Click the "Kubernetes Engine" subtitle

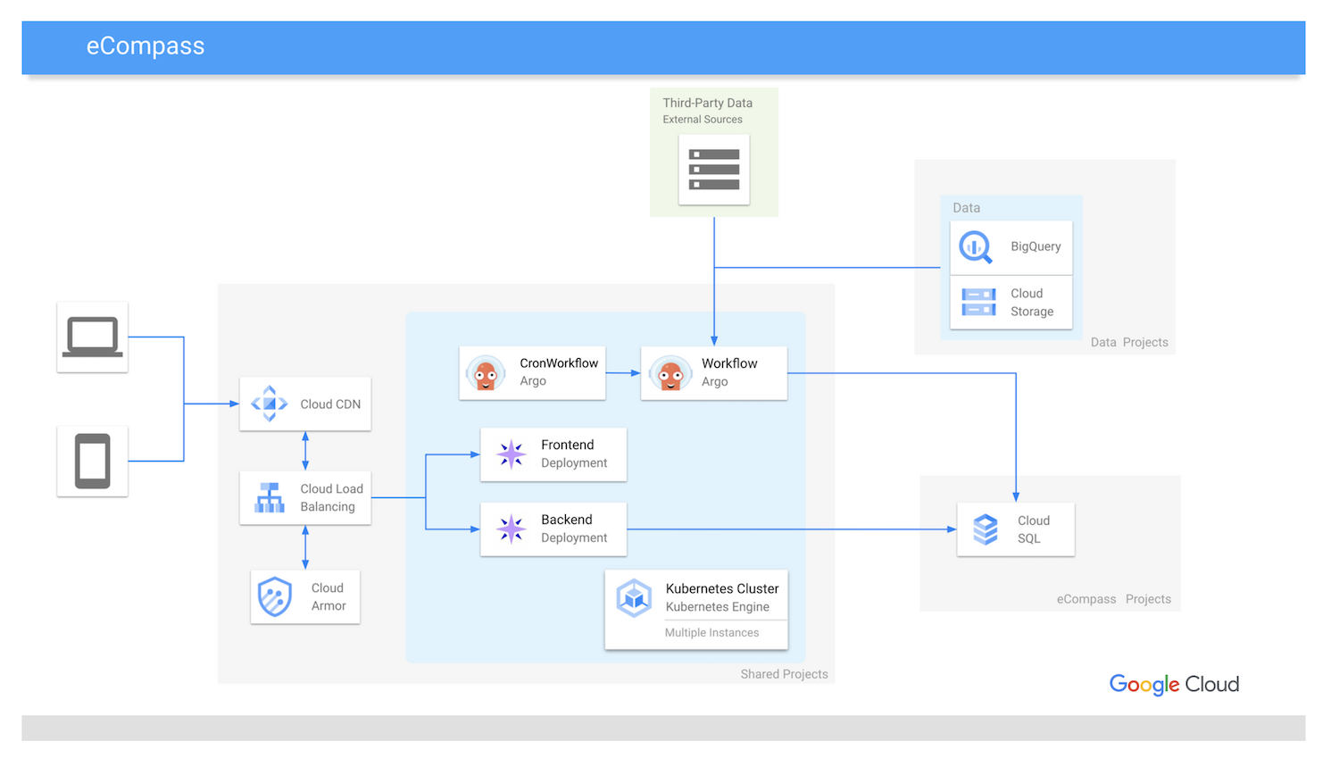718,607
